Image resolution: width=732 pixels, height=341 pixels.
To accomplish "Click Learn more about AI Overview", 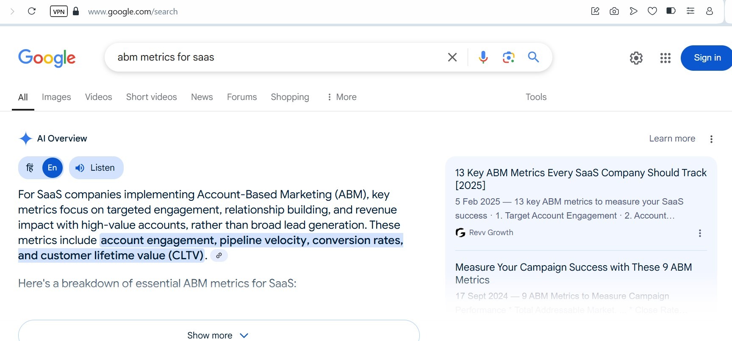I will pos(672,139).
